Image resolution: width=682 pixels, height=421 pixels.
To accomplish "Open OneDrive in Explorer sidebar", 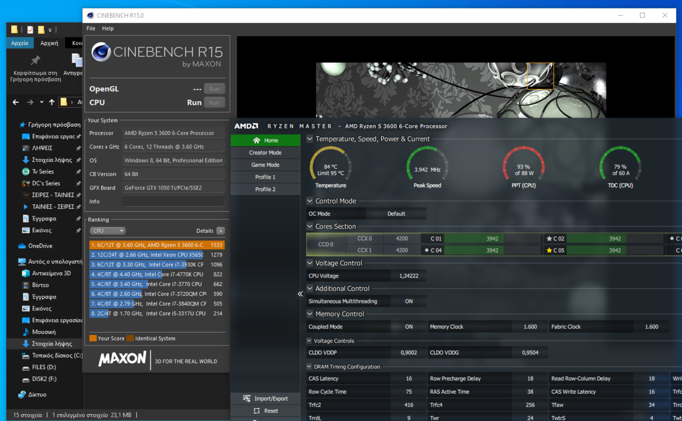I will [40, 246].
